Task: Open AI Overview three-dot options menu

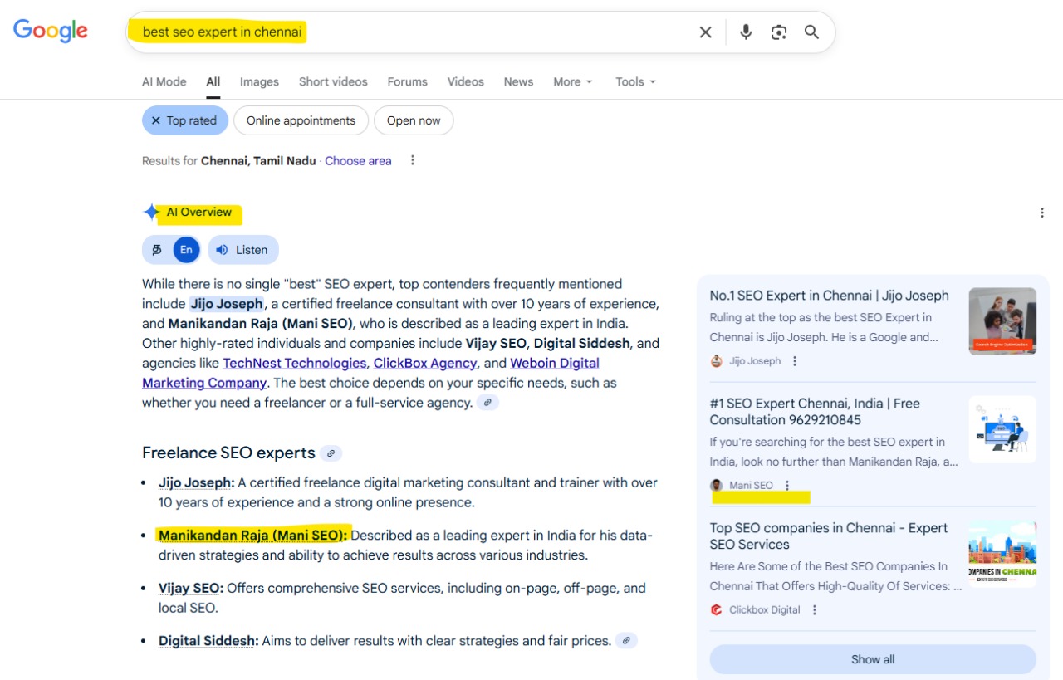Action: 1042,213
